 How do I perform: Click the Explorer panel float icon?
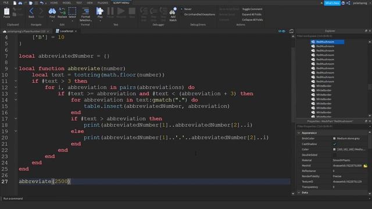pos(366,31)
